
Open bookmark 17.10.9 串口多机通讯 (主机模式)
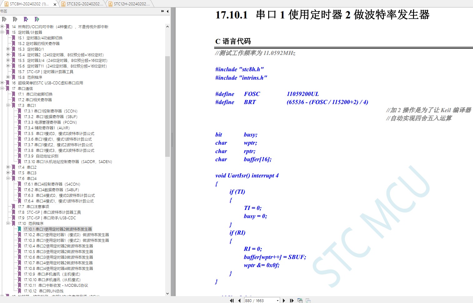(x=52, y=274)
